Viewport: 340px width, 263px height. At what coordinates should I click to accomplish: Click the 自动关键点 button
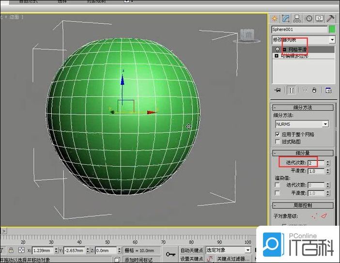(x=191, y=250)
